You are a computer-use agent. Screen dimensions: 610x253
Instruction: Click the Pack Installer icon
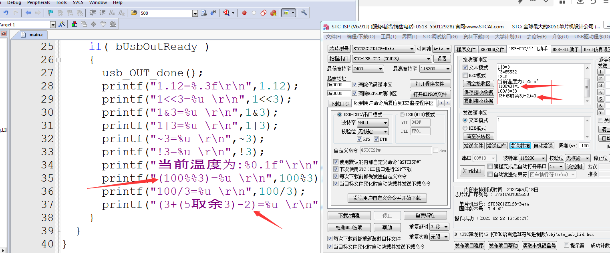pyautogui.click(x=113, y=24)
